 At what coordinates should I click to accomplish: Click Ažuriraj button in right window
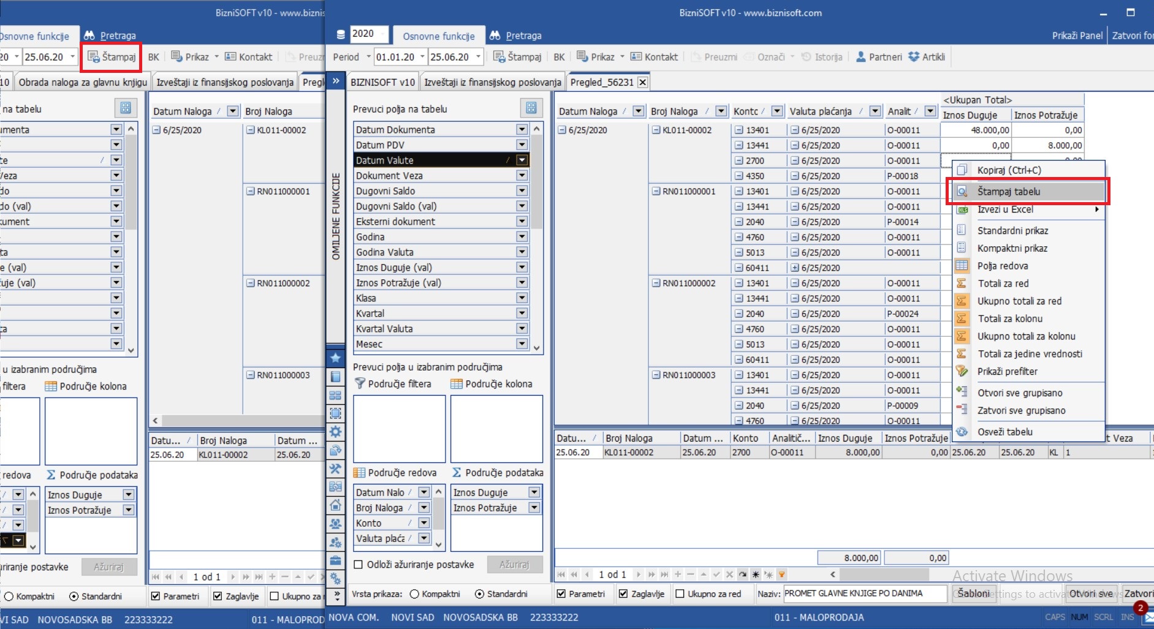(514, 565)
